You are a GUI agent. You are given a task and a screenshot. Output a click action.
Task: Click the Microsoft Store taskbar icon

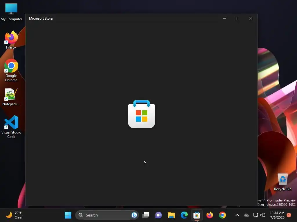click(197, 215)
